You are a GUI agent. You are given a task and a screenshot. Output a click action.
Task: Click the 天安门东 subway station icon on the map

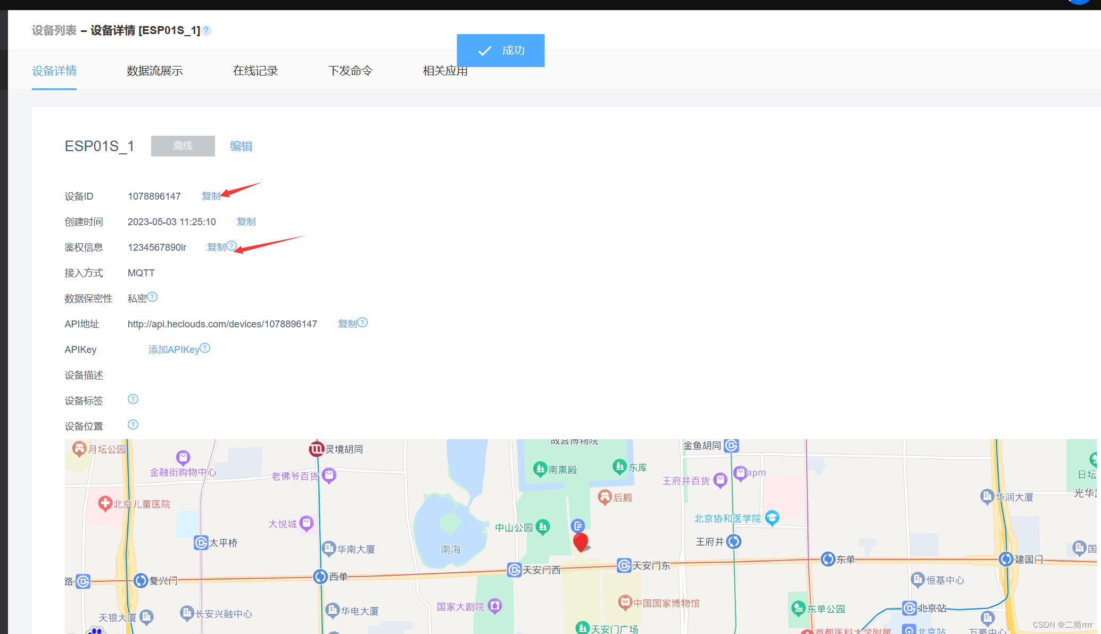[x=624, y=565]
